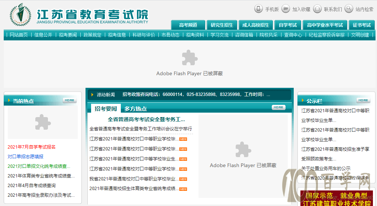Image resolution: width=377 pixels, height=206 pixels.
Task: Click MORE button in 当前热点 panel
Action: click(x=70, y=100)
